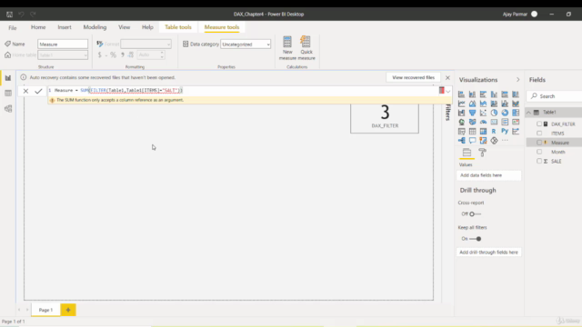Check the DAX_FILTER field checkbox
Viewport: 582px width, 327px height.
[539, 124]
